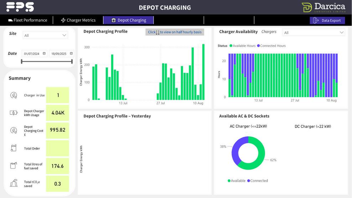This screenshot has width=352, height=198.
Task: Toggle the Connected legend under donut chart
Action: 258,181
